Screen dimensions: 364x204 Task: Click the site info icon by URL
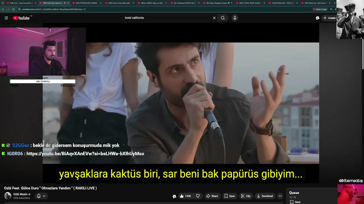[20, 9]
